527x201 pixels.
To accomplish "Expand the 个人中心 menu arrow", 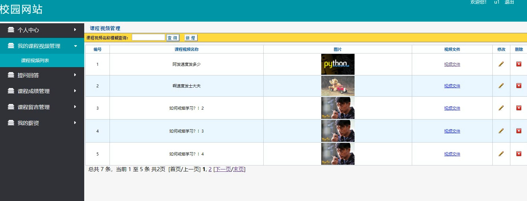I will click(x=75, y=30).
